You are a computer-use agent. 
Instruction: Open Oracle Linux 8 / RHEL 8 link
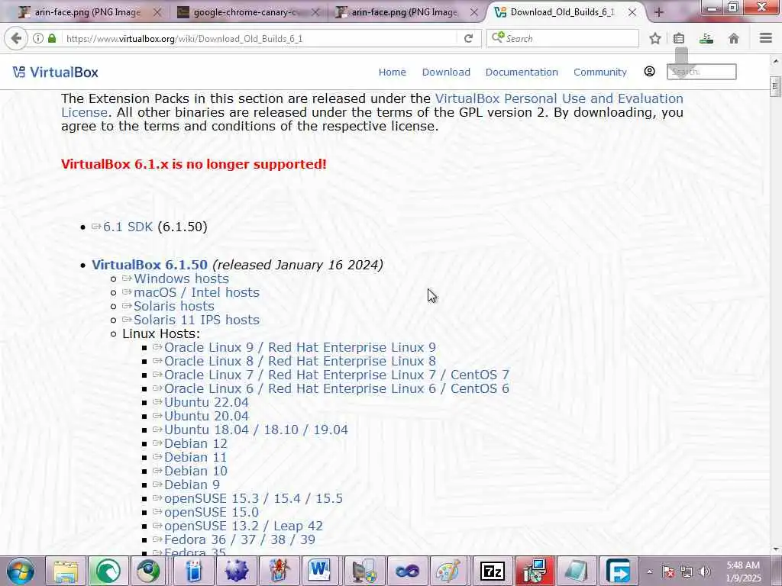(x=299, y=361)
